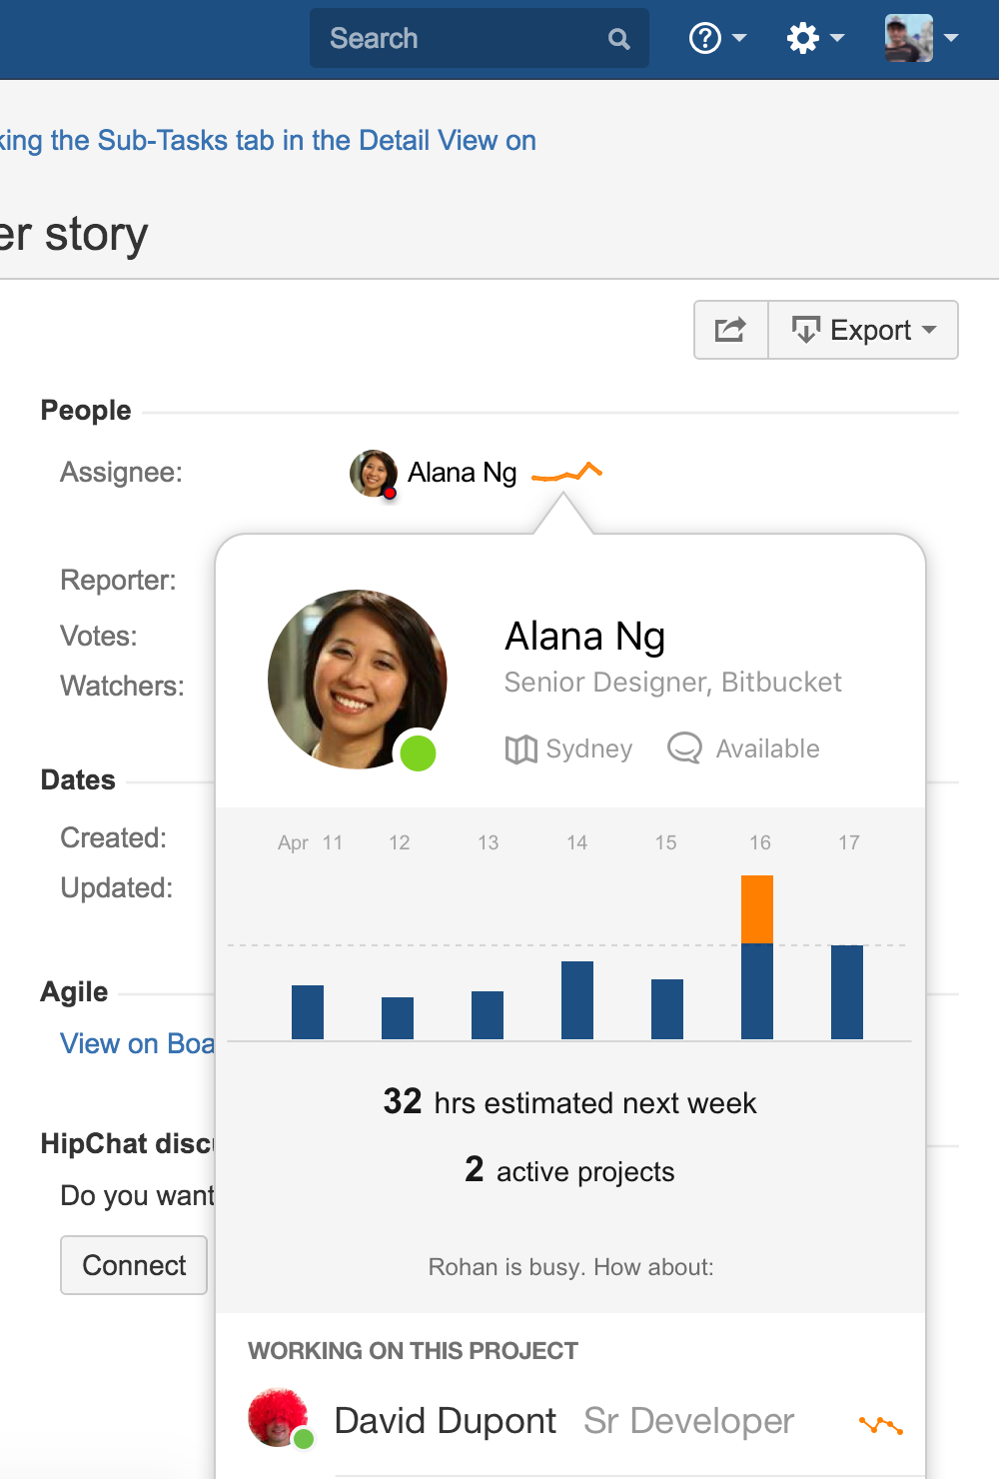999x1479 pixels.
Task: Click the 'Sr Developer' role text
Action: point(689,1420)
